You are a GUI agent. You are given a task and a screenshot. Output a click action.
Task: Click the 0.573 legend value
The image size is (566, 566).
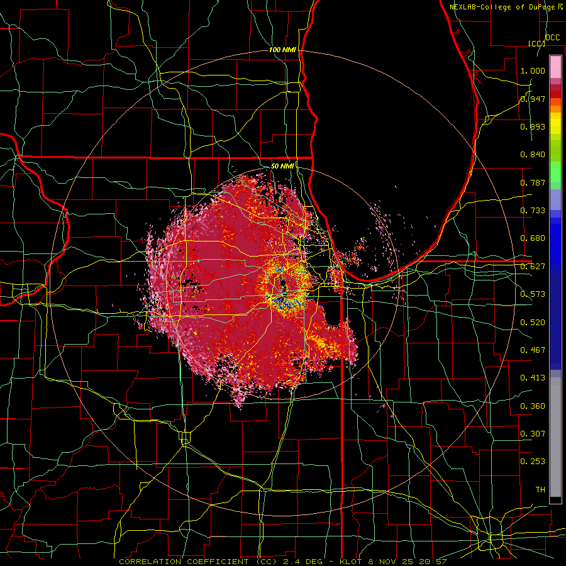(x=533, y=294)
